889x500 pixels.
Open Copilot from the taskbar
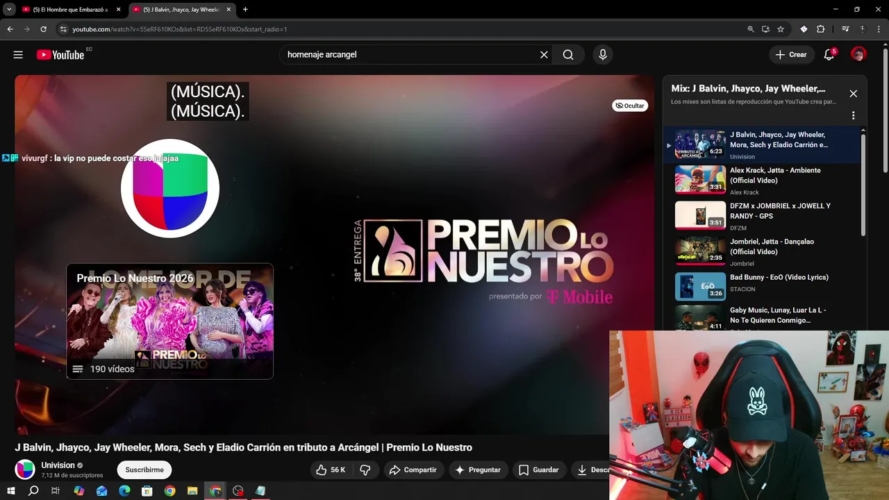point(79,491)
